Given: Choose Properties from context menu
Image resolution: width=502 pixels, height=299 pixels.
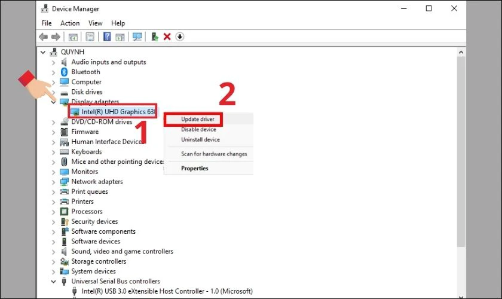Looking at the screenshot, I should click(x=195, y=168).
